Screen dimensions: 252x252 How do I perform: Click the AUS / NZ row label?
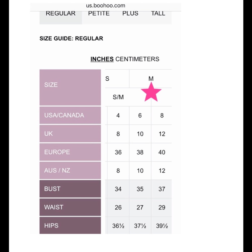(x=70, y=170)
